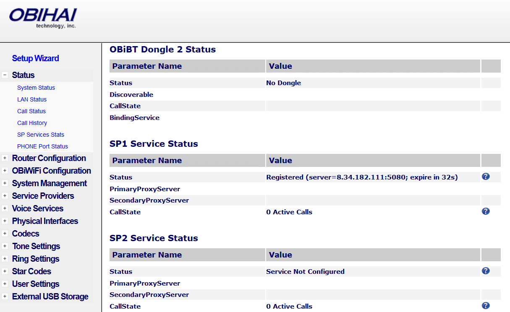
Task: Go to System Status page
Action: (x=36, y=88)
